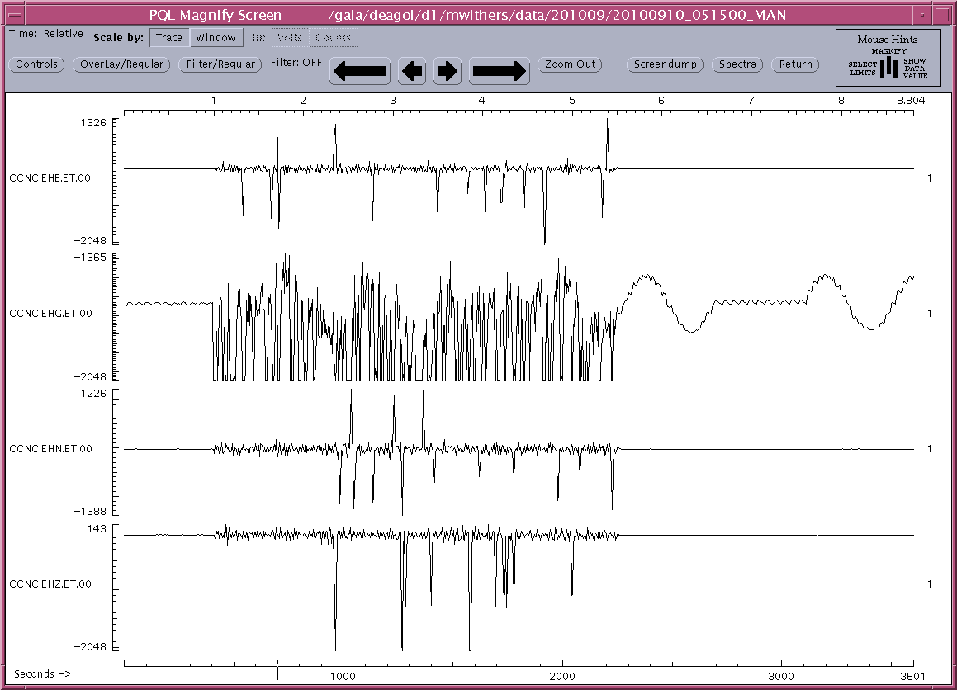957x690 pixels.
Task: Click the Return button
Action: pos(796,64)
